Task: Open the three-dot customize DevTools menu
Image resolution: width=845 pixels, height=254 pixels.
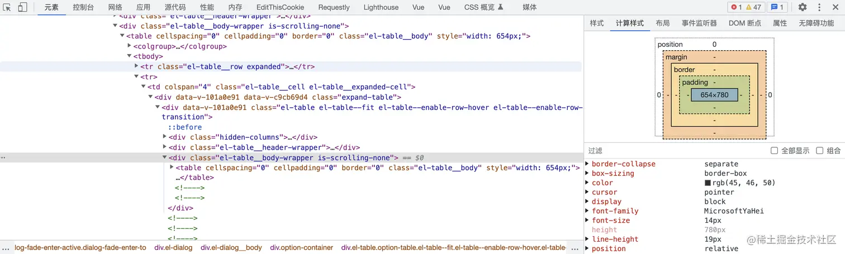Action: click(818, 7)
